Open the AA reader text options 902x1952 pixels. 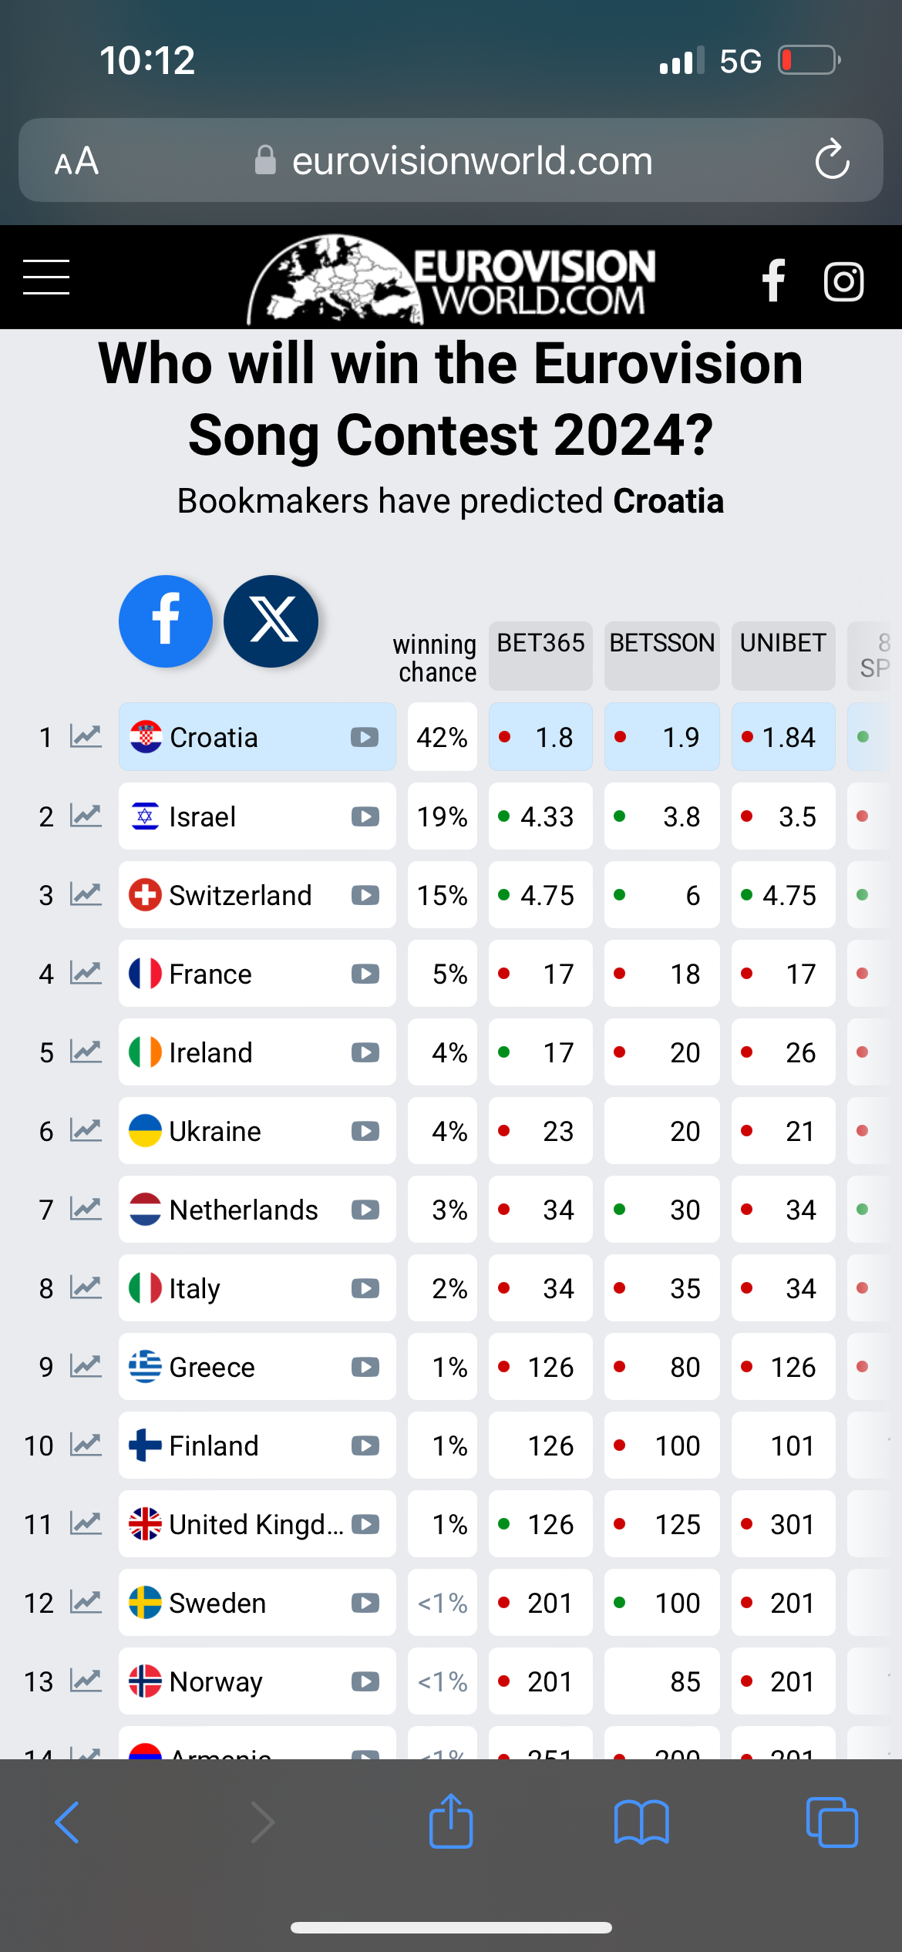(76, 161)
